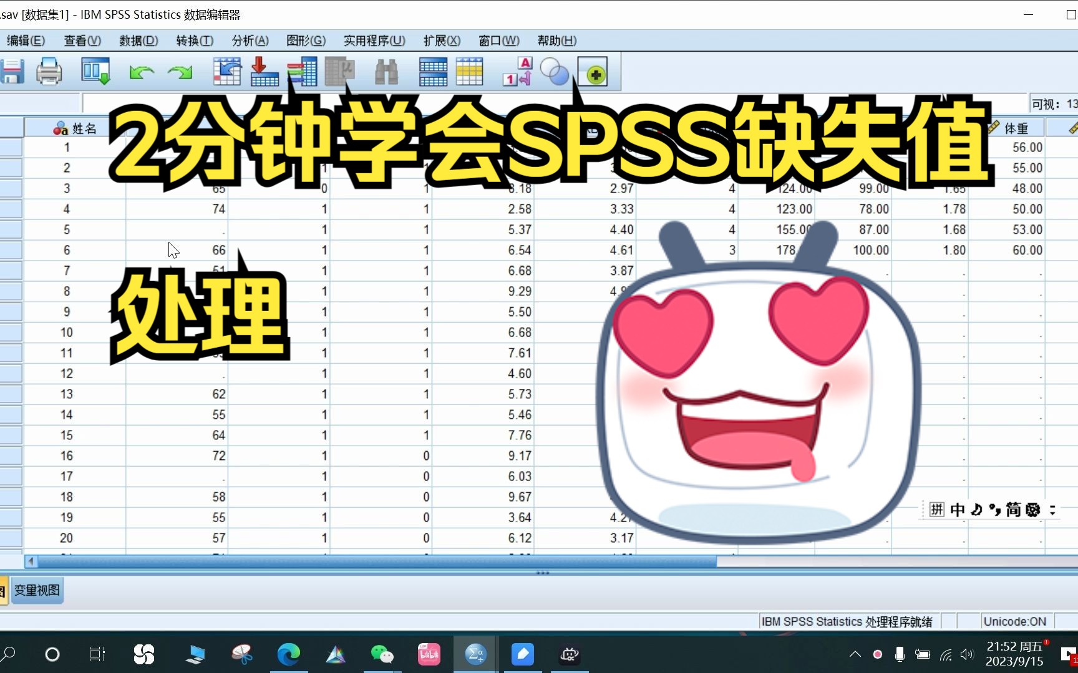The image size is (1078, 673).
Task: Switch to the 变量视图 tab
Action: pyautogui.click(x=36, y=589)
